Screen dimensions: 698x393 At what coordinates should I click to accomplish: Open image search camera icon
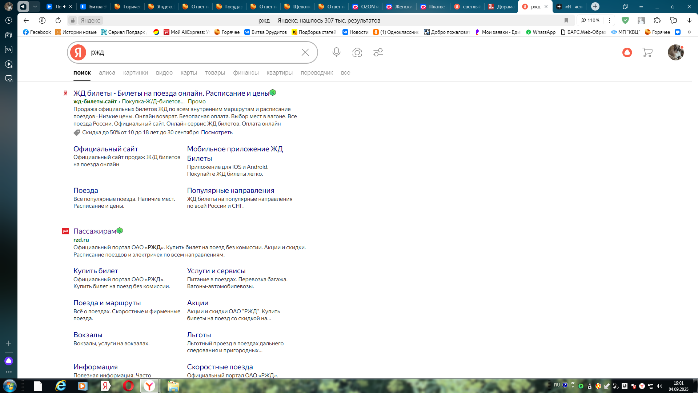coord(357,52)
